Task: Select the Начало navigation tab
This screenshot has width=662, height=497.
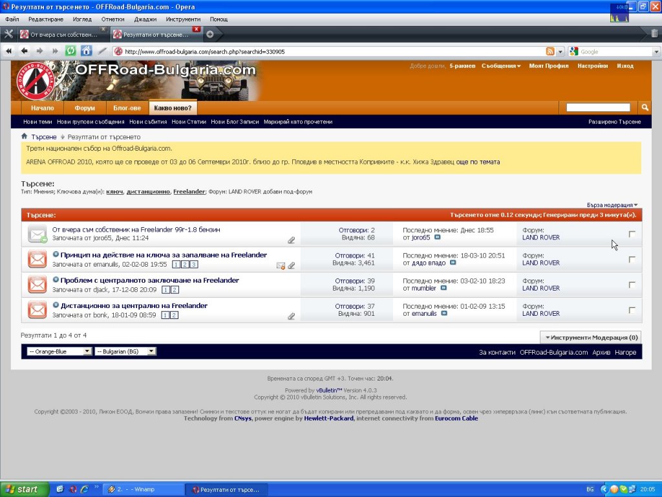Action: pyautogui.click(x=42, y=108)
